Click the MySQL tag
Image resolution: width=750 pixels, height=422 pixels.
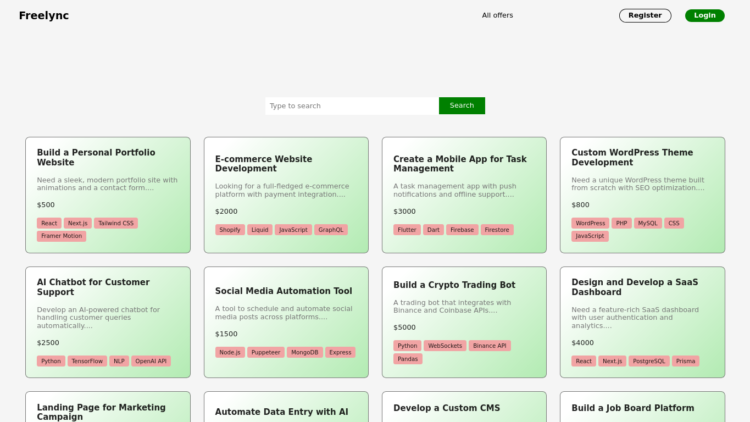[648, 223]
